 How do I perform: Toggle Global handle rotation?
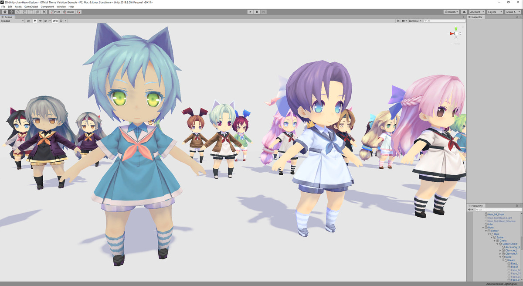click(68, 12)
